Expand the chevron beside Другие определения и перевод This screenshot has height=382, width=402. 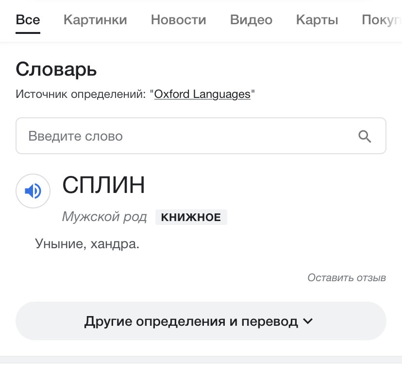click(308, 321)
